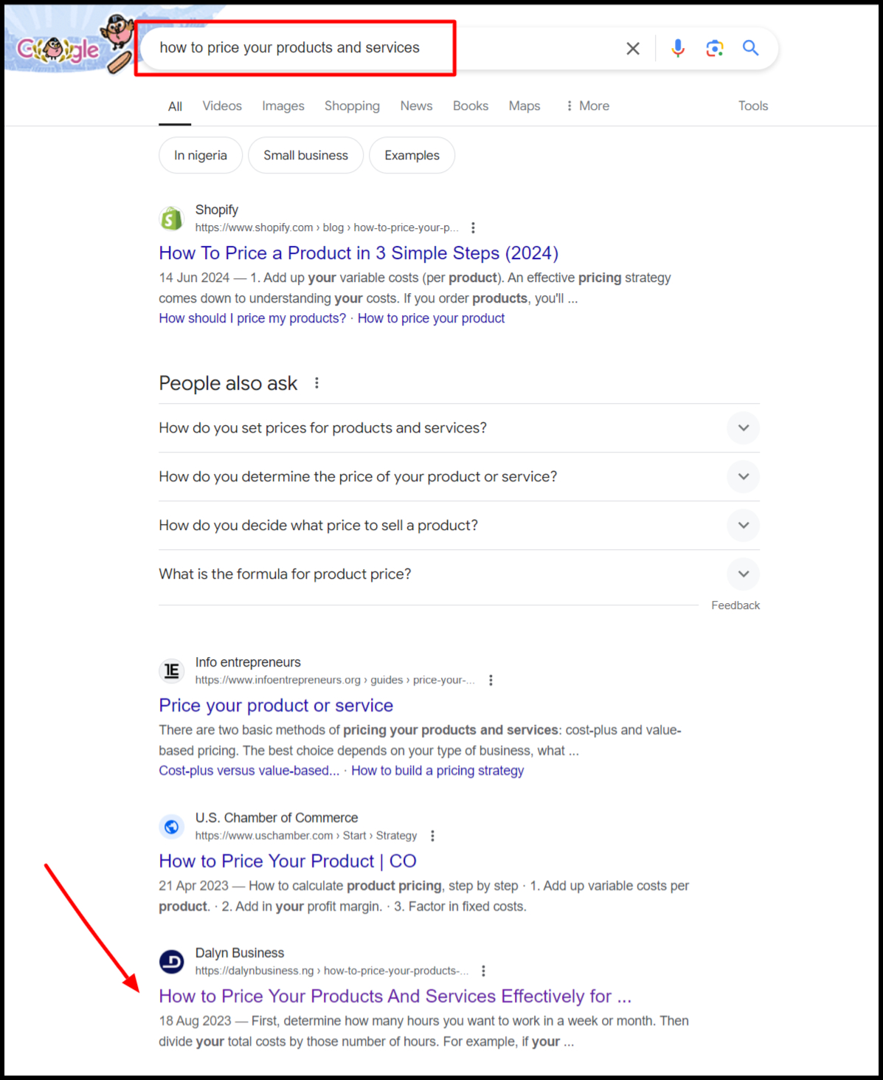Screen dimensions: 883x1080
Task: Click the infoentrepreneurs.org URL breadcrumb
Action: (x=335, y=680)
